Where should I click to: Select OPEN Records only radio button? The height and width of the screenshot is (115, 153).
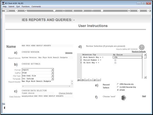coord(118,84)
